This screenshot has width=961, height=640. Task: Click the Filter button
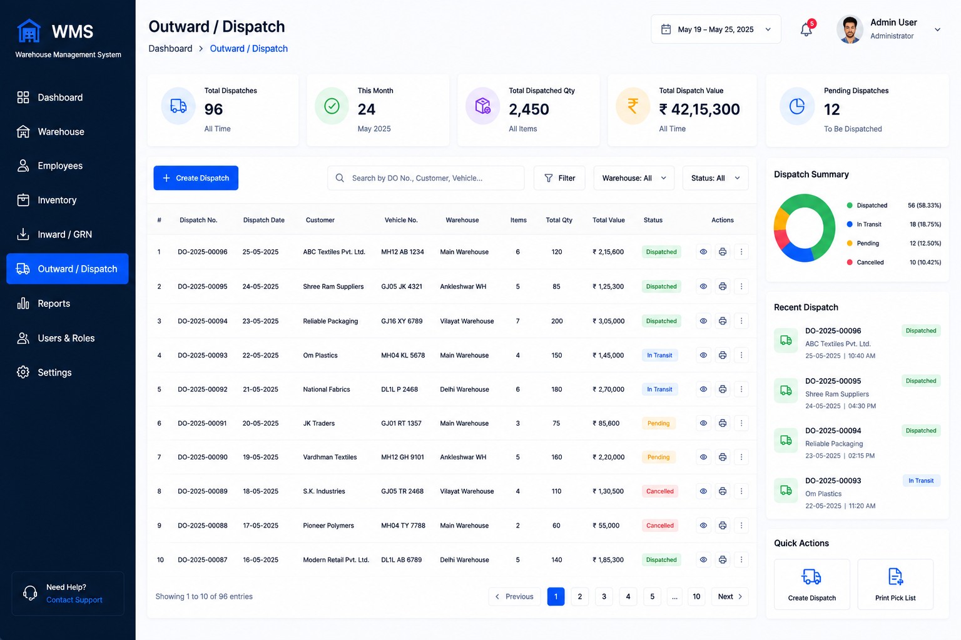pyautogui.click(x=559, y=178)
